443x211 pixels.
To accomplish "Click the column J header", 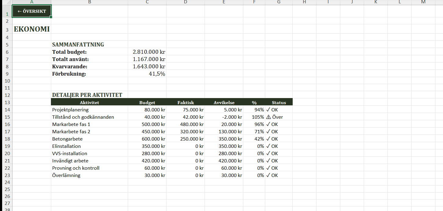I will click(x=352, y=2).
